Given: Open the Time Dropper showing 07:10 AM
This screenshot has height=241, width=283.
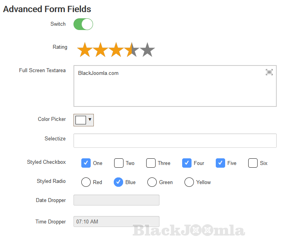Looking at the screenshot, I should pyautogui.click(x=116, y=222).
